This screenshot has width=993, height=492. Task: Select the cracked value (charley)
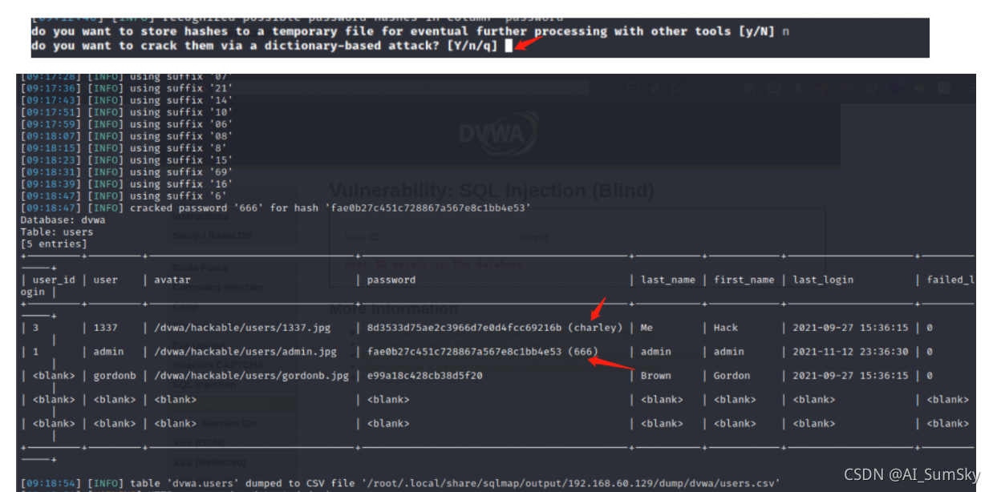[595, 328]
